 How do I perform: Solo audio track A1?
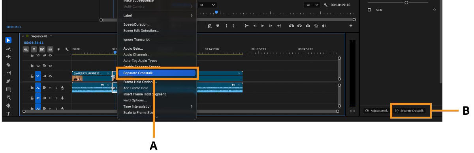pyautogui.click(x=56, y=88)
